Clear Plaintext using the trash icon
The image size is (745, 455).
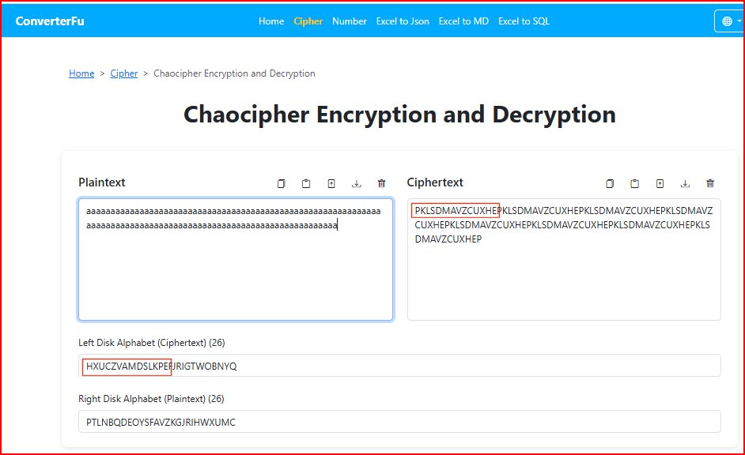click(382, 182)
